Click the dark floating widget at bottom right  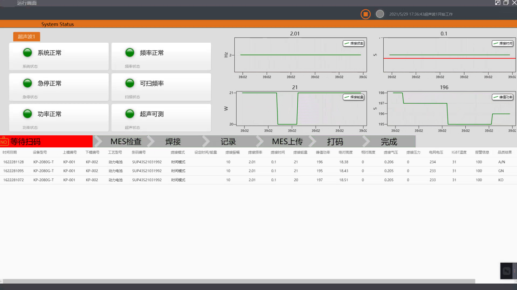click(509, 271)
